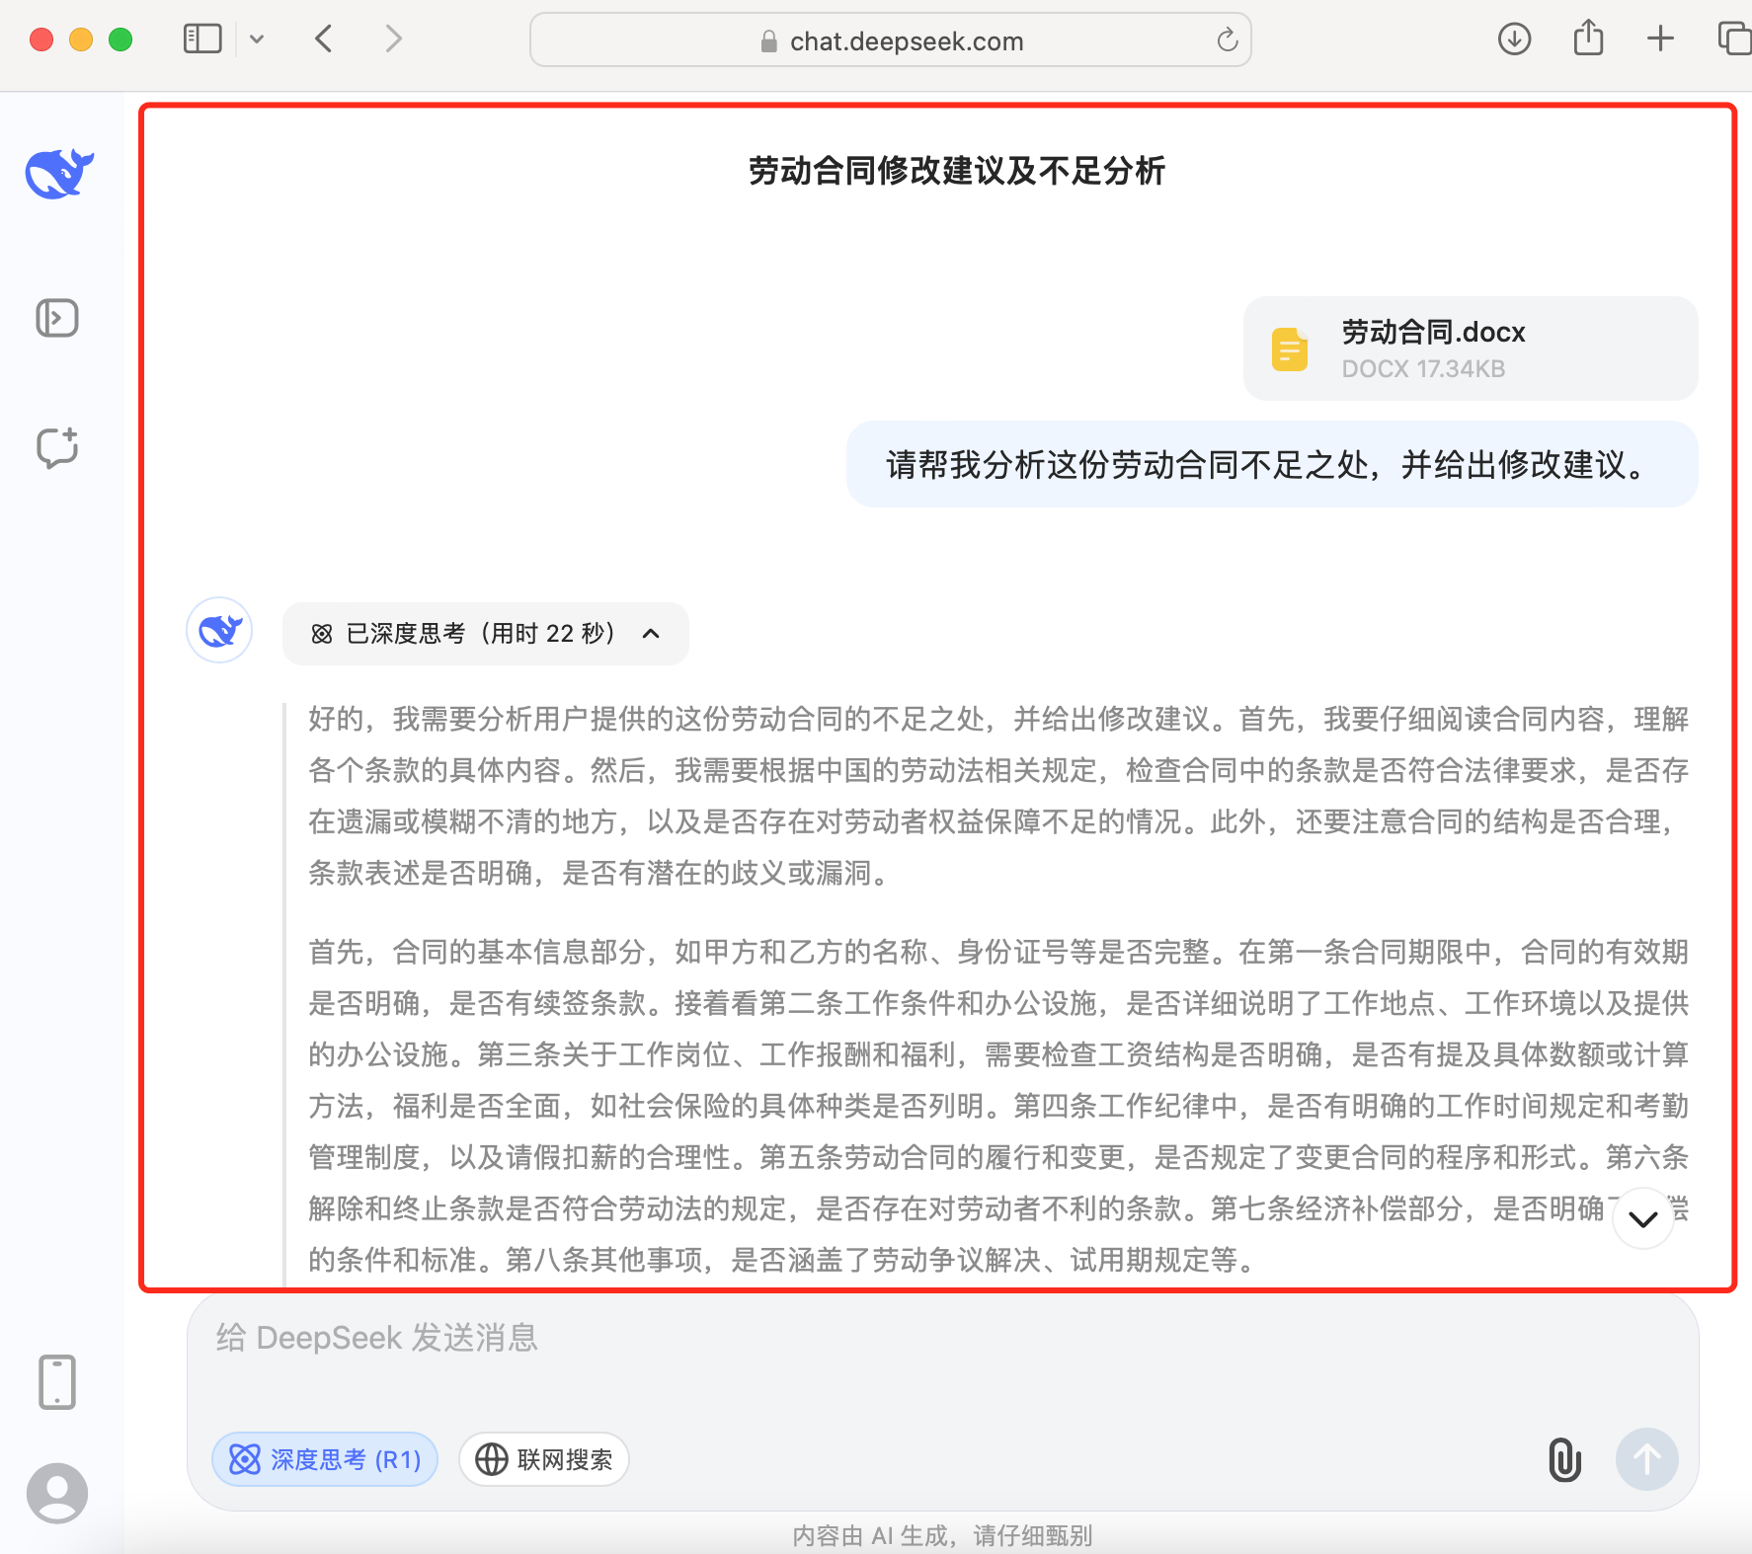This screenshot has width=1752, height=1554.
Task: Show Safari downloads
Action: [1514, 39]
